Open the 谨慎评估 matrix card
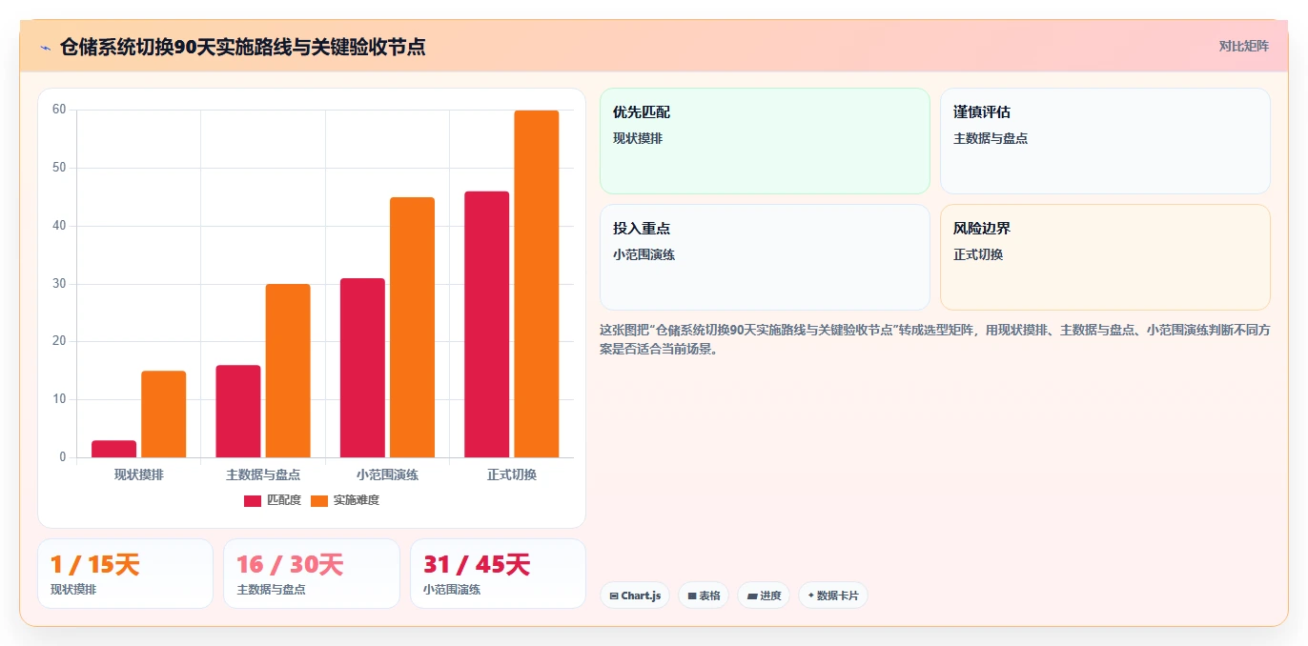The width and height of the screenshot is (1308, 646). 1105,141
